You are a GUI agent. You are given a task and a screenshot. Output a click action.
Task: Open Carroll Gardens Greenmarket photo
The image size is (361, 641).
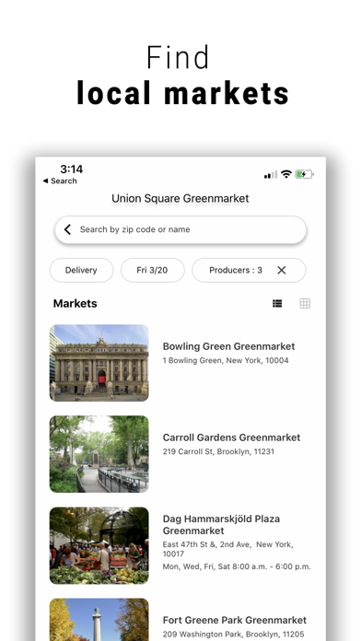[x=99, y=454]
